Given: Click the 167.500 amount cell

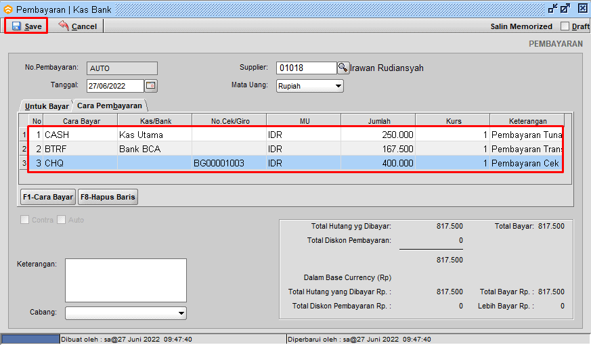Looking at the screenshot, I should coord(378,149).
